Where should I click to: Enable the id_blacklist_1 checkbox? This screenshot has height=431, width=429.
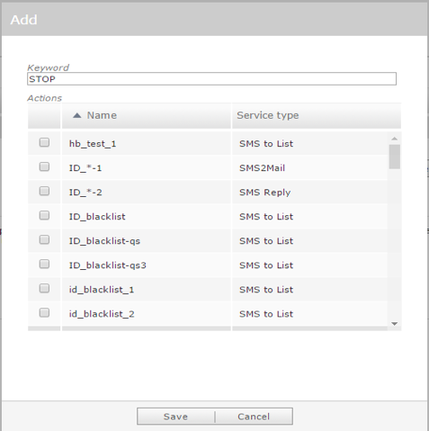coord(44,288)
